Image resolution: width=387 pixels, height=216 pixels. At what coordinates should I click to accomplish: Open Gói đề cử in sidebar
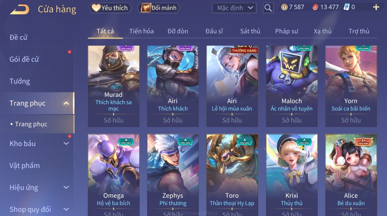[x=24, y=59]
